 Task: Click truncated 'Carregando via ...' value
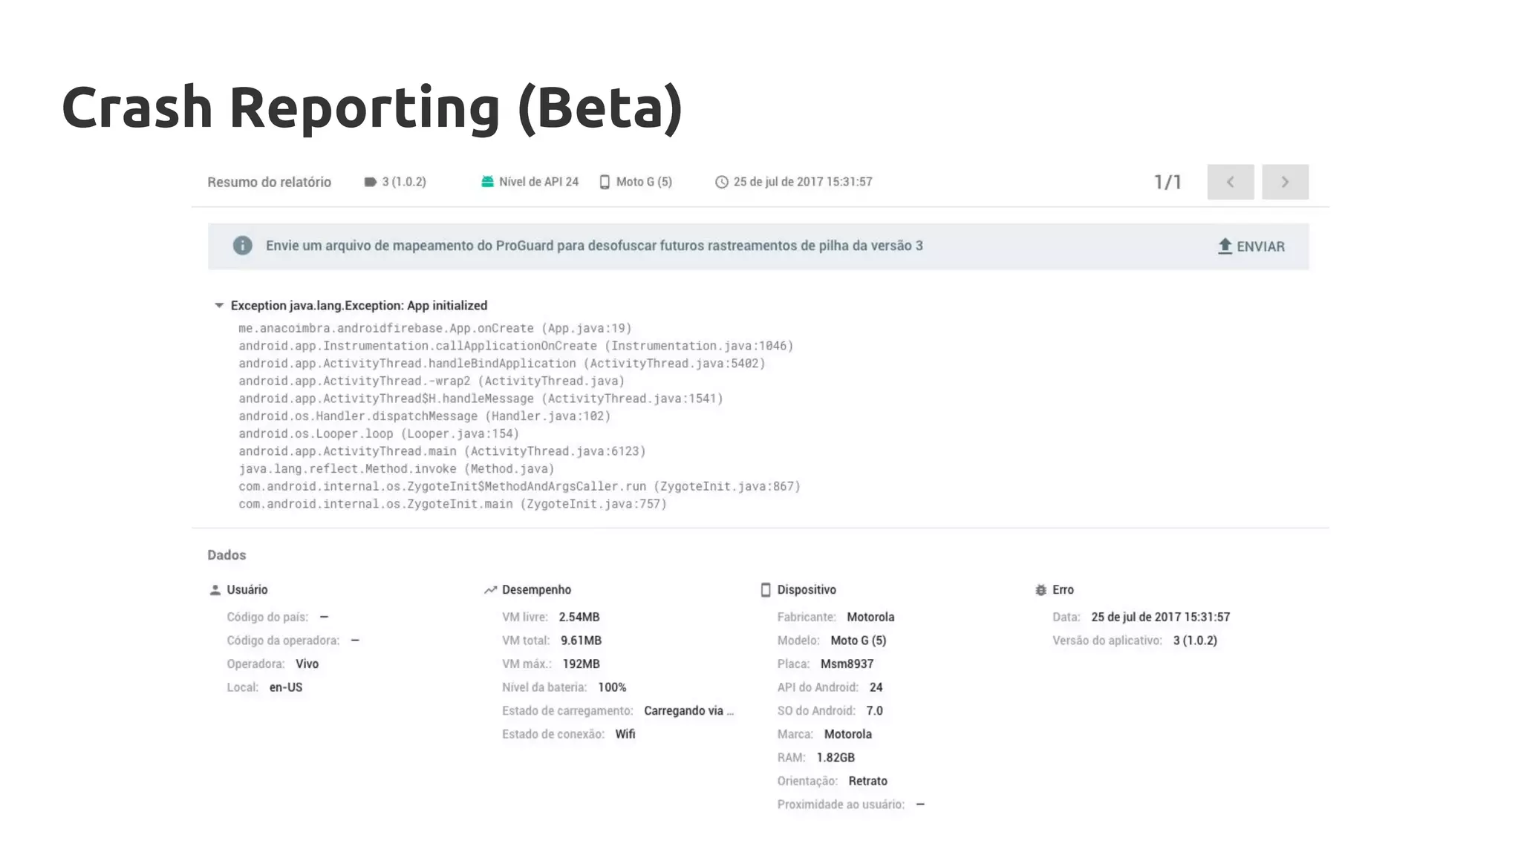(688, 711)
